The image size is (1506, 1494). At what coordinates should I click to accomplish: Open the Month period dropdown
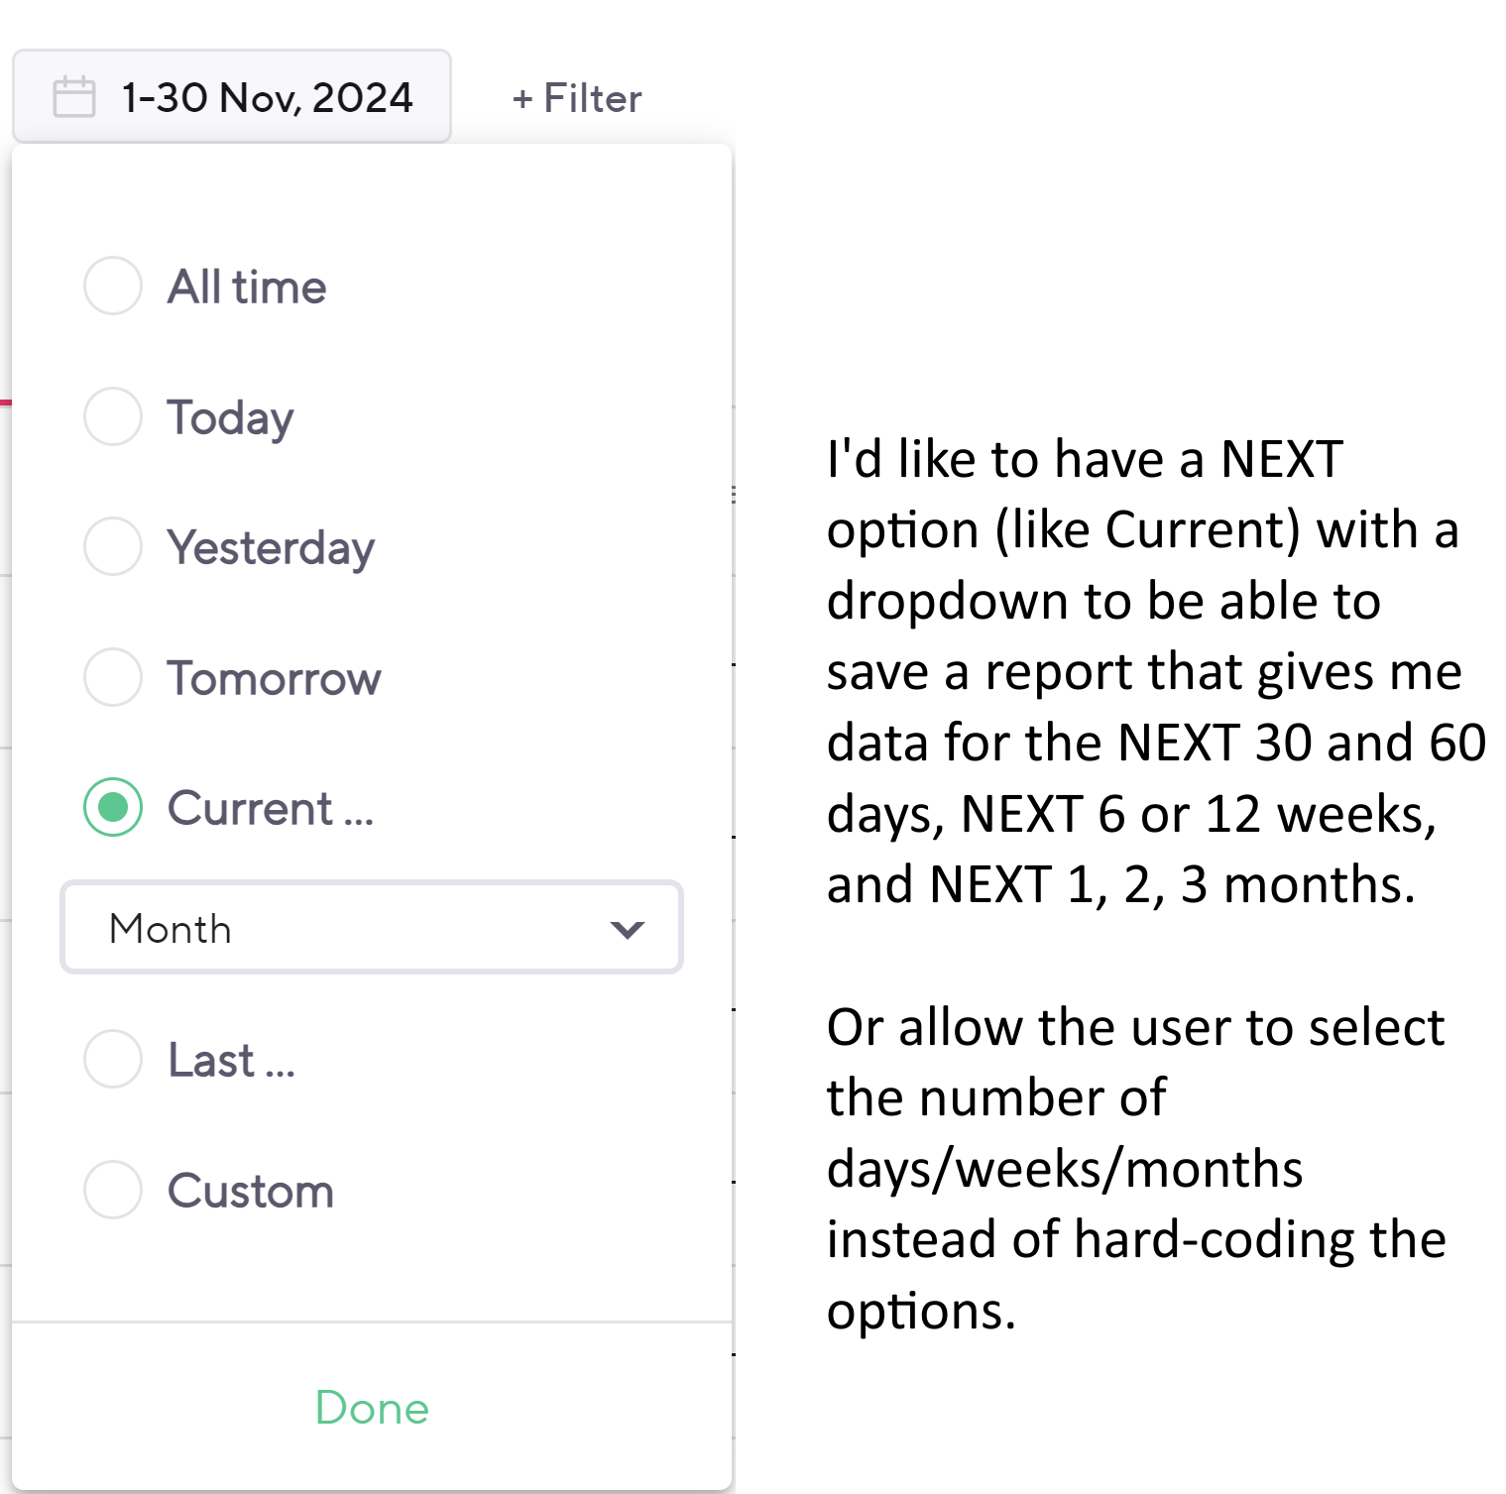pyautogui.click(x=371, y=929)
